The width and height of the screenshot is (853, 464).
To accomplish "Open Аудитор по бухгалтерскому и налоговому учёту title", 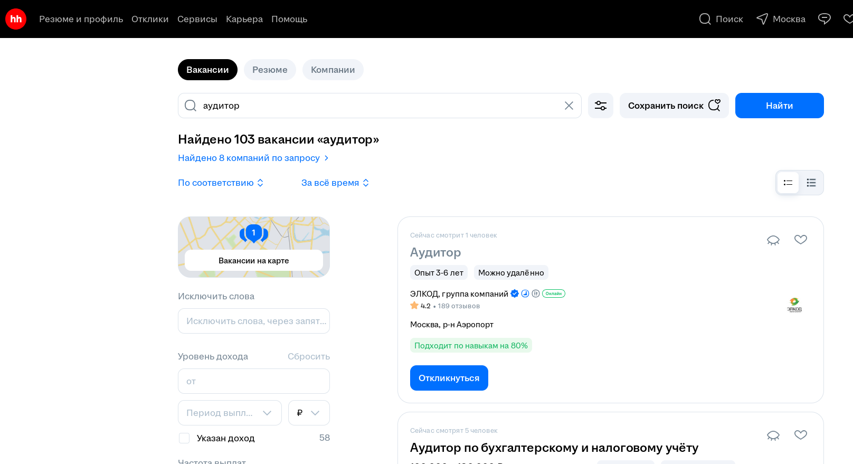I will point(554,448).
